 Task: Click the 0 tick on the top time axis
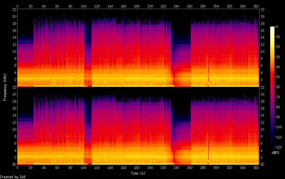(18, 6)
